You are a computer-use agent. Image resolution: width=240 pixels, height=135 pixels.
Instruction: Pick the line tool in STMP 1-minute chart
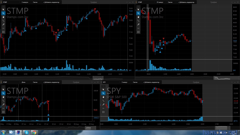click(x=3, y=21)
